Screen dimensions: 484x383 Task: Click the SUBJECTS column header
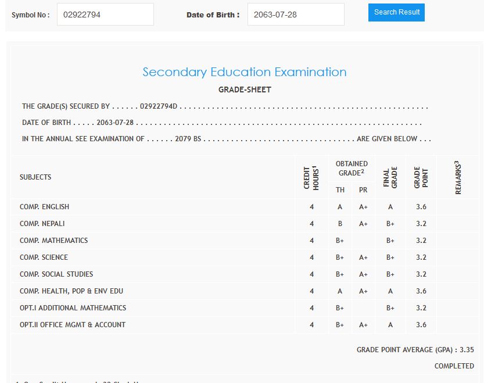click(x=35, y=177)
